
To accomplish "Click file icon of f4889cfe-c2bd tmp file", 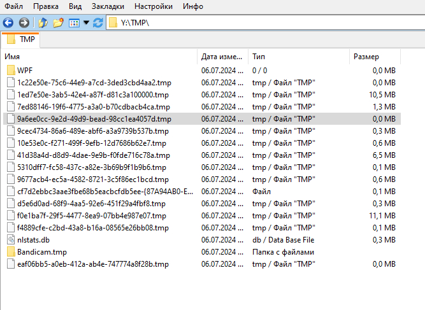I will [x=11, y=228].
